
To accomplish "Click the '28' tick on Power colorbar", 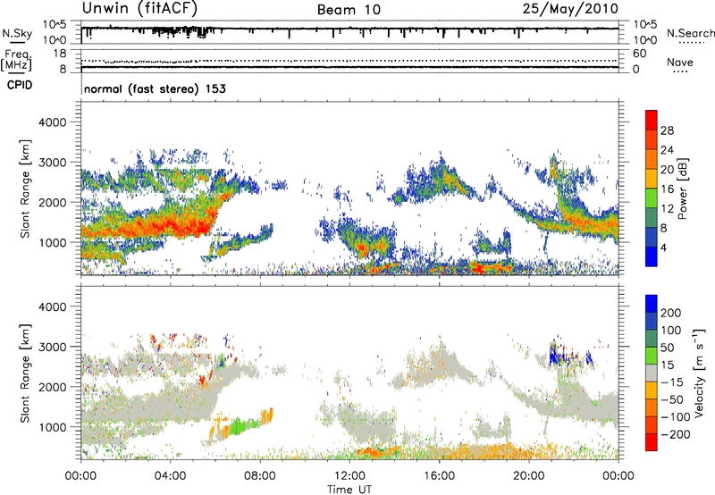I will [667, 130].
